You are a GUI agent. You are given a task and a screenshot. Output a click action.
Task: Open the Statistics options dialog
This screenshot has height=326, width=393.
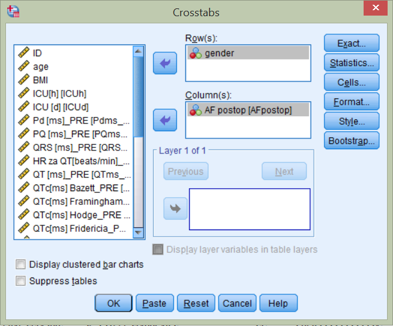click(352, 62)
